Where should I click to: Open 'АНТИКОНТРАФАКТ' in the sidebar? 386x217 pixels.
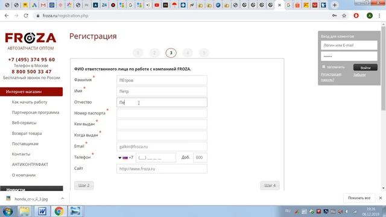pos(30,165)
